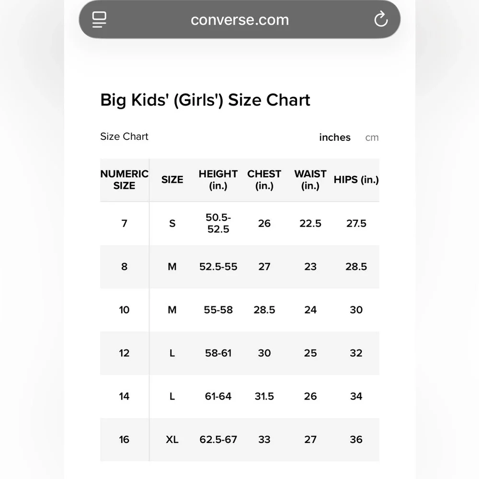Select the XL size cell

pyautogui.click(x=172, y=440)
